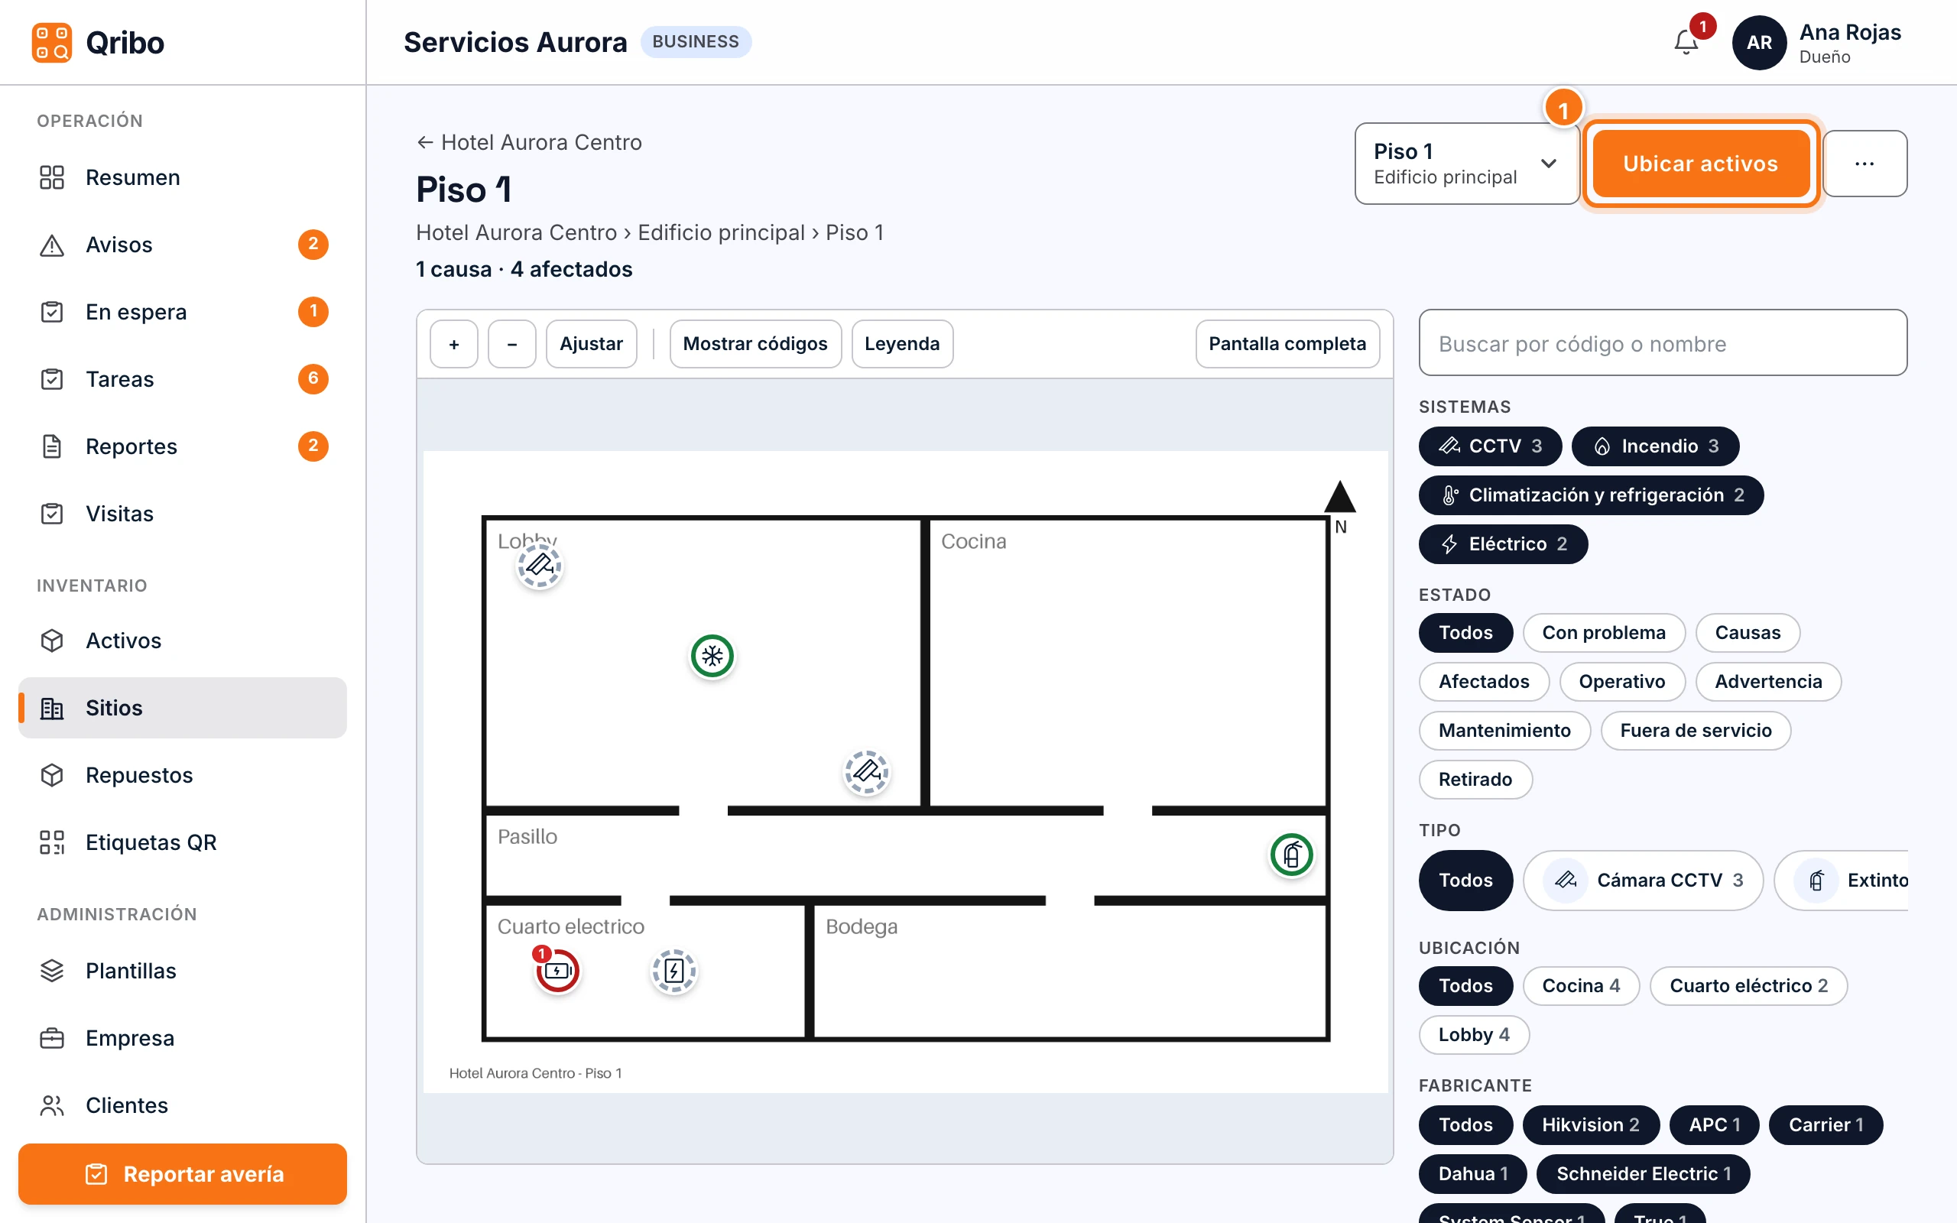Zoom in with the plus button
The height and width of the screenshot is (1223, 1957).
[453, 344]
